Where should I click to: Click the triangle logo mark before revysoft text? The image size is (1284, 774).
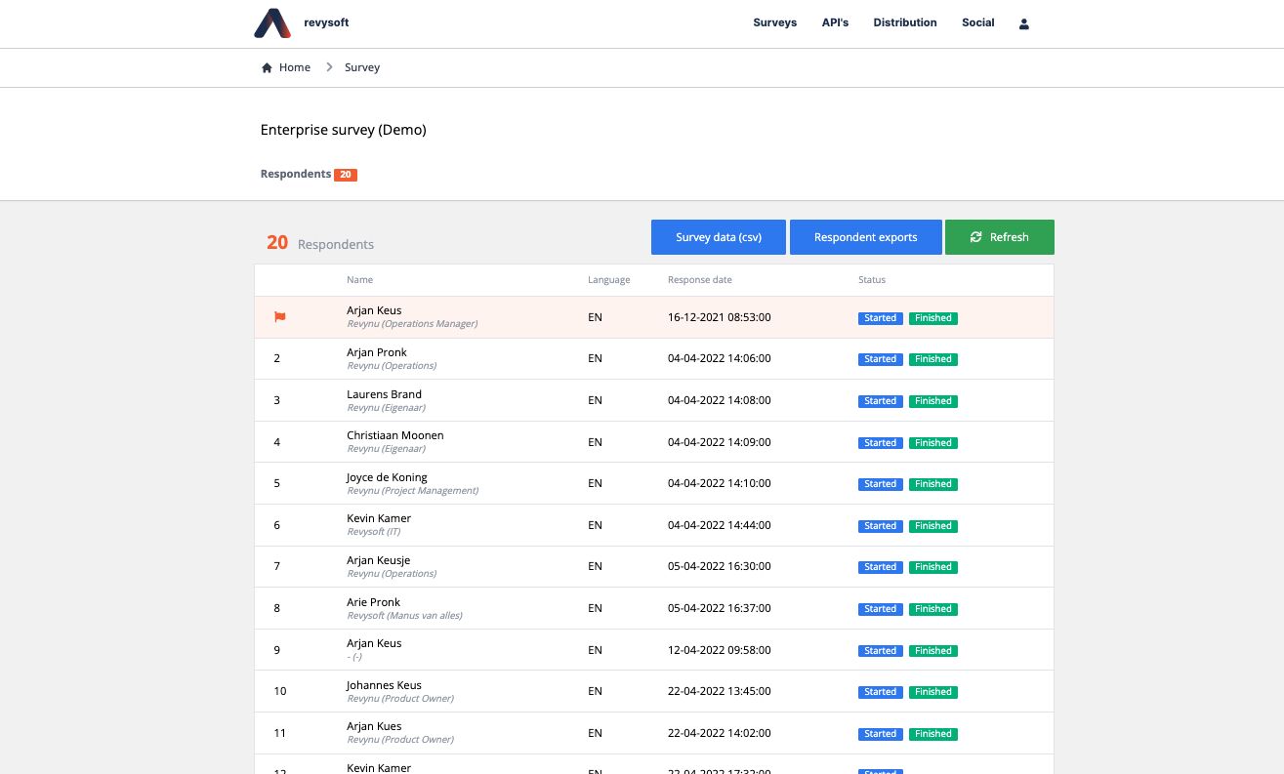coord(271,22)
